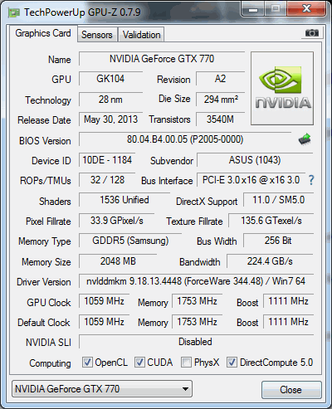Click the Bandwidth field 224.4 GB/s

pos(270,261)
